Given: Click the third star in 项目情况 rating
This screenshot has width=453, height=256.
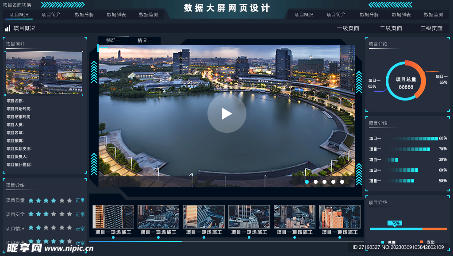Looking at the screenshot, I should pyautogui.click(x=46, y=228).
